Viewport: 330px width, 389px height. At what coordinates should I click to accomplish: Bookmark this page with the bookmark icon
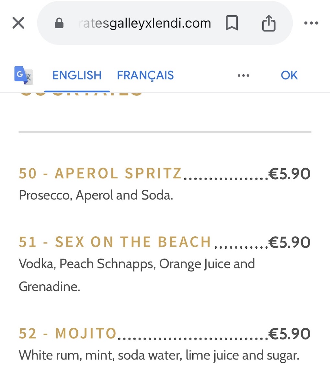[232, 23]
